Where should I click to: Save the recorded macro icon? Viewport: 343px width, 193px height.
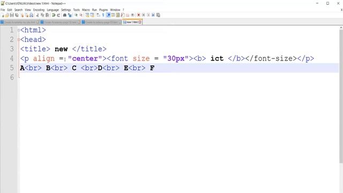tap(158, 15)
